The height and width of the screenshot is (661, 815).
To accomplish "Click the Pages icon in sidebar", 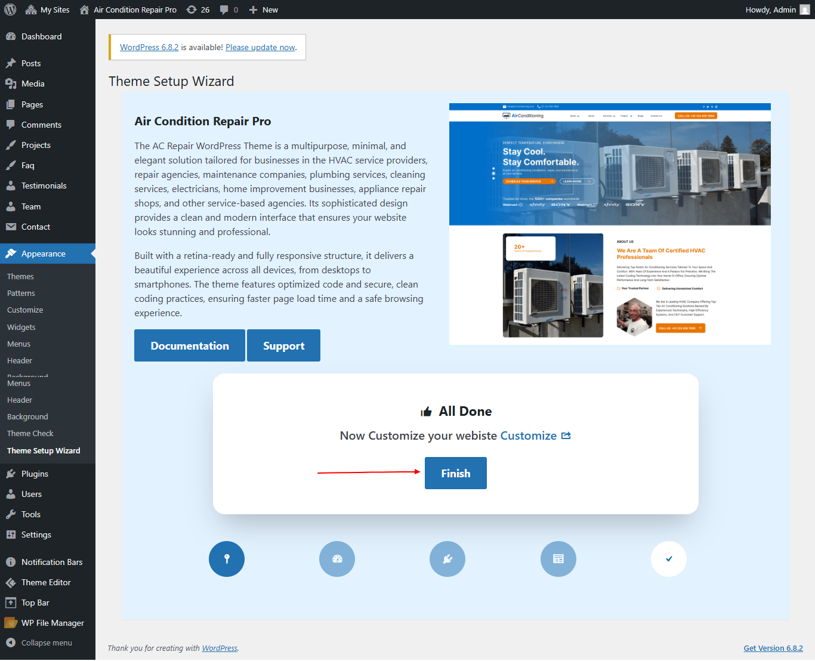I will tap(11, 104).
